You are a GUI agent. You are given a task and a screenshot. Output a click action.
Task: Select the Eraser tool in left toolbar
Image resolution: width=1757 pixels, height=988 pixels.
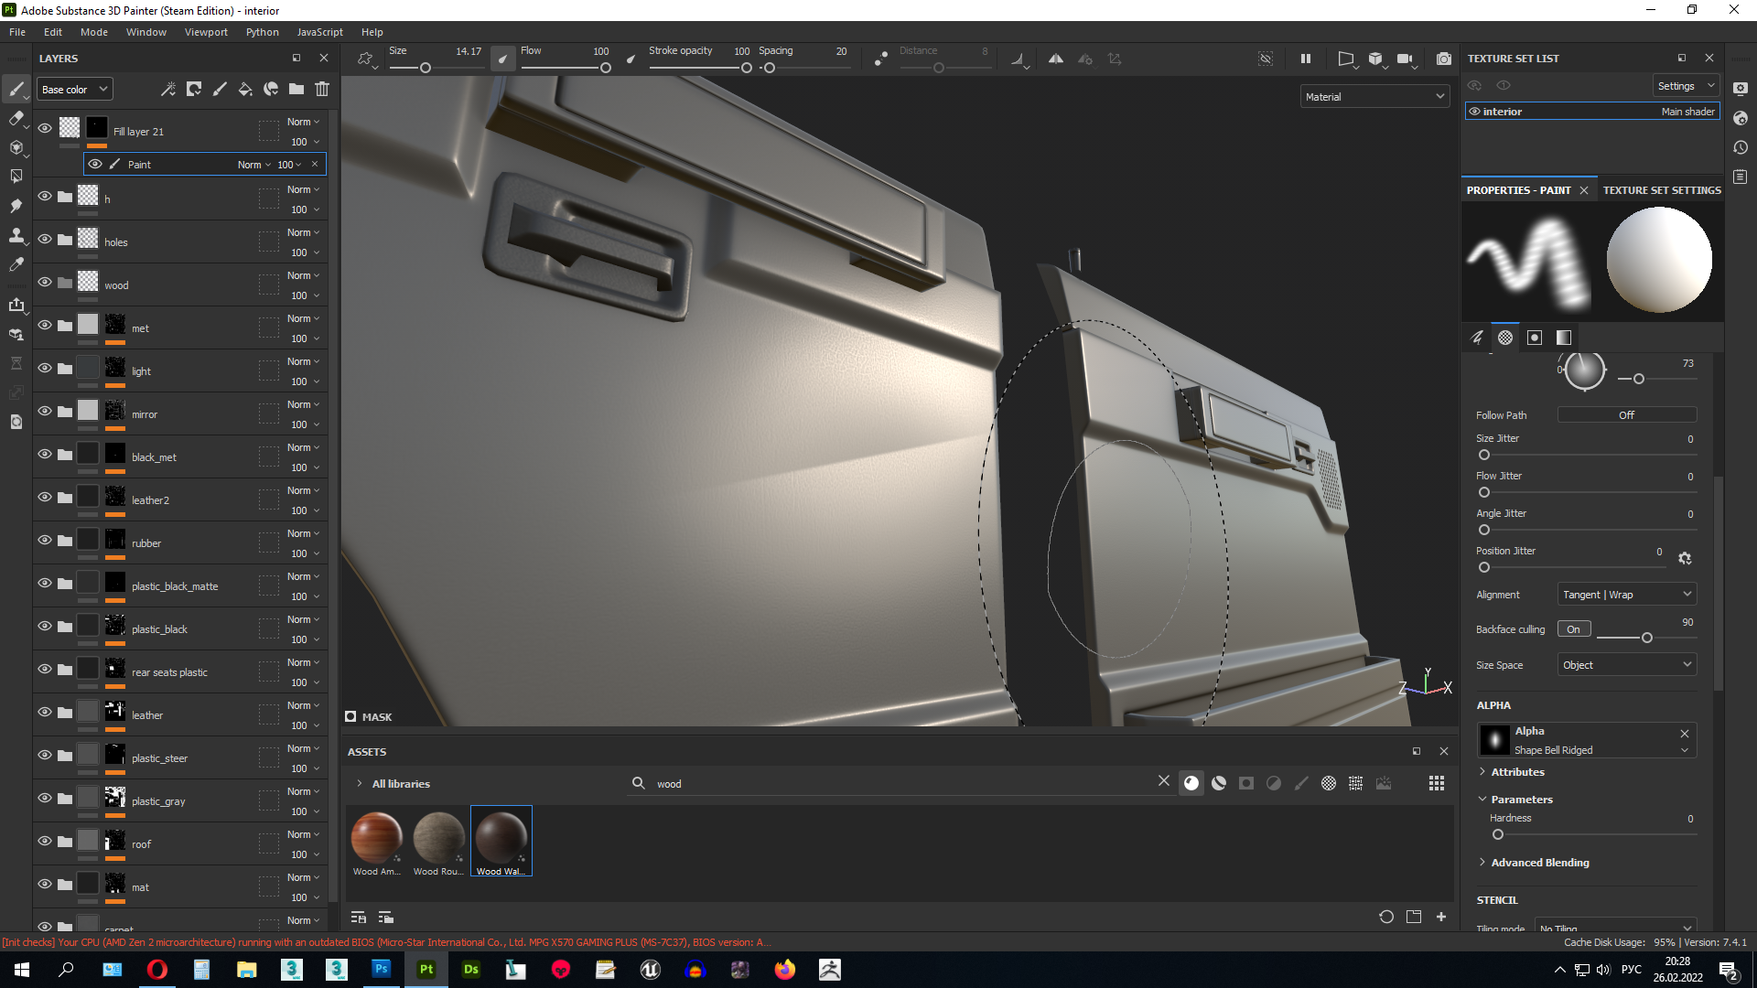[16, 118]
